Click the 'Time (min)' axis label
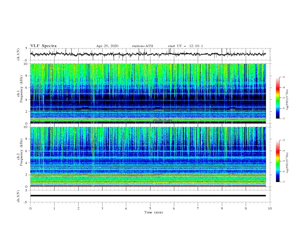This screenshot has height=234, width=304. point(154,212)
